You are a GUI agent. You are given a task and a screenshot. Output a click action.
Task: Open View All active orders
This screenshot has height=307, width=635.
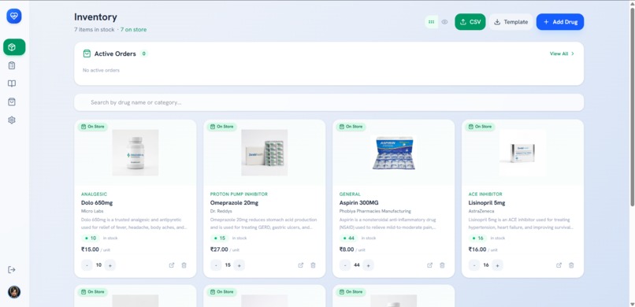tap(562, 54)
